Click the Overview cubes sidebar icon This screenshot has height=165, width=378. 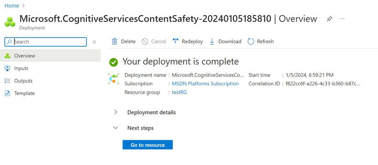(x=8, y=56)
